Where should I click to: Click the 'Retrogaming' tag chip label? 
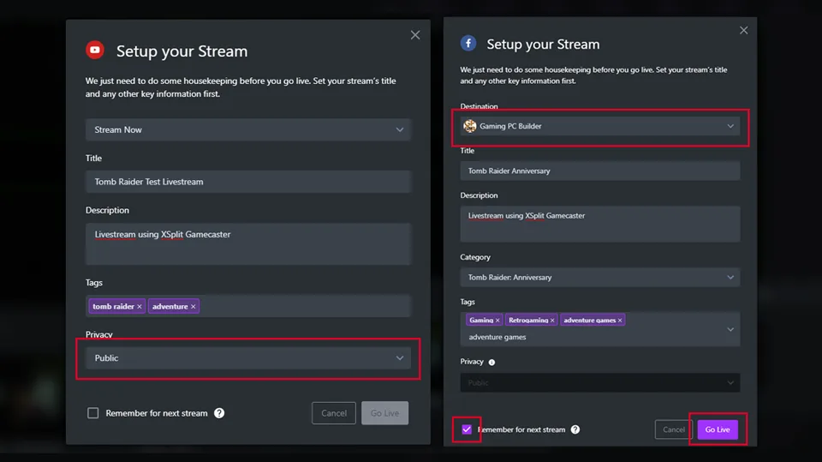point(528,321)
